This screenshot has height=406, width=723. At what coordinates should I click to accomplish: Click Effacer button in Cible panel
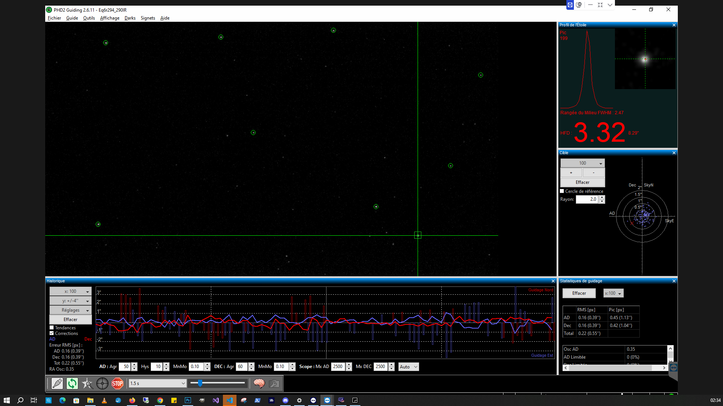point(583,182)
